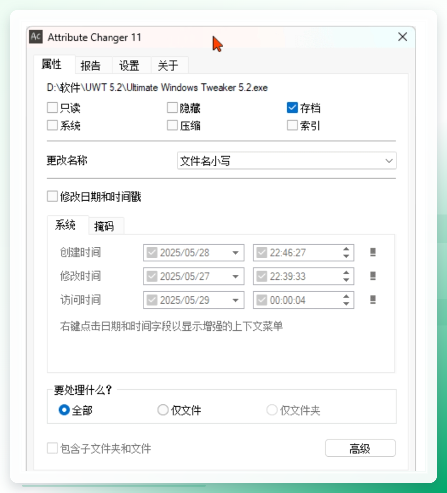
Task: Tick the 索引 index checkbox
Action: click(292, 125)
